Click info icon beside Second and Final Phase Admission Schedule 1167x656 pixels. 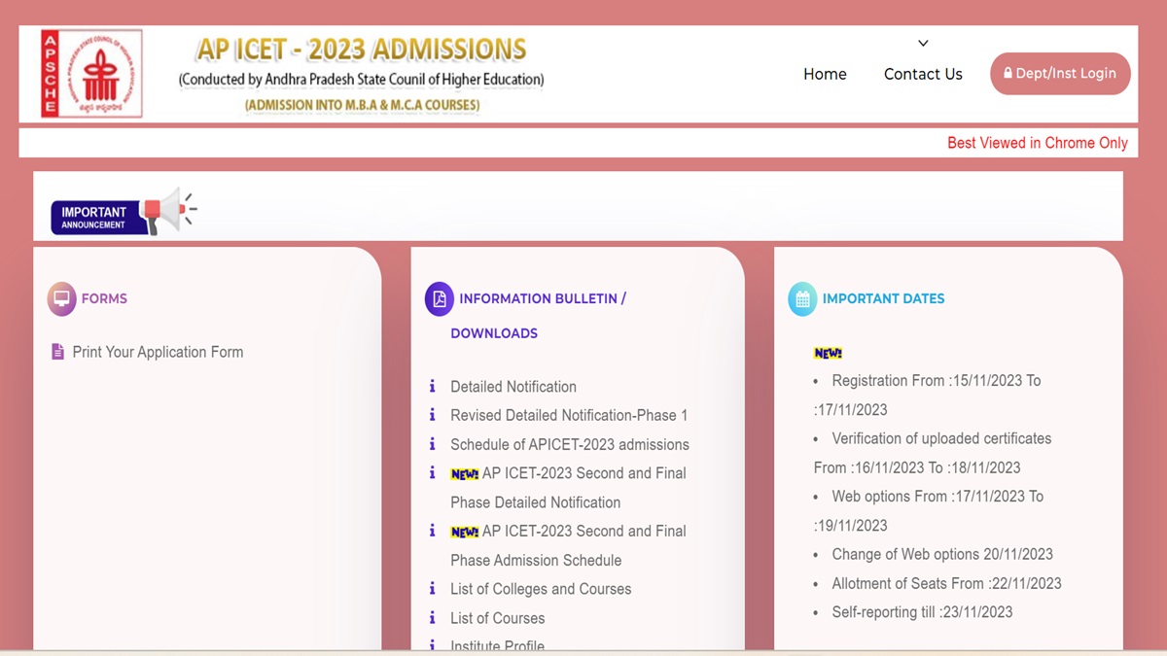[x=432, y=531]
